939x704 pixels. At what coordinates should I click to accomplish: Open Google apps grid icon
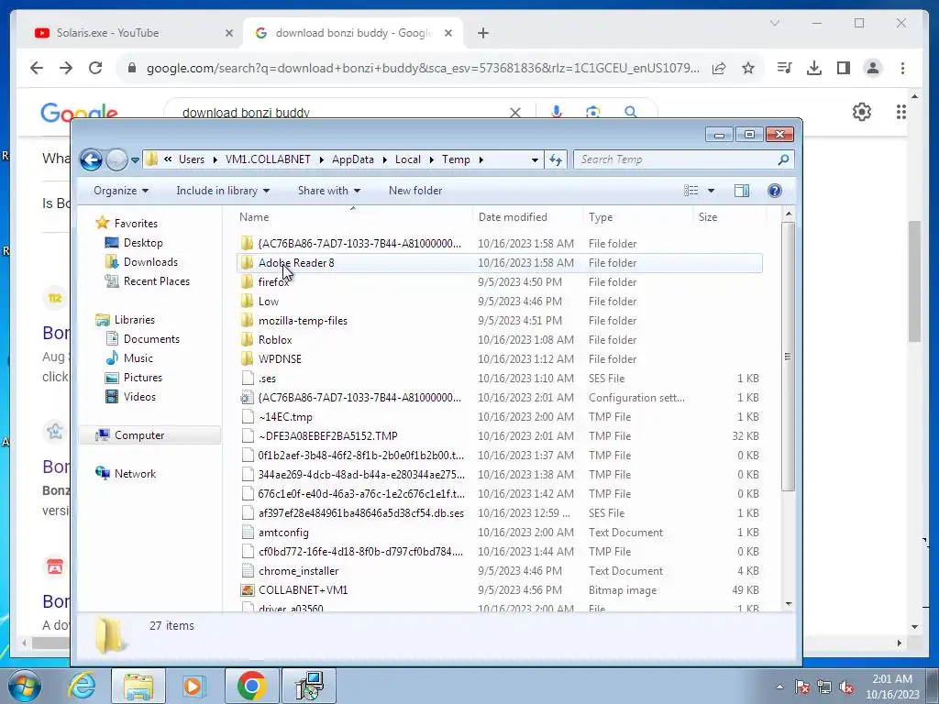pos(900,112)
